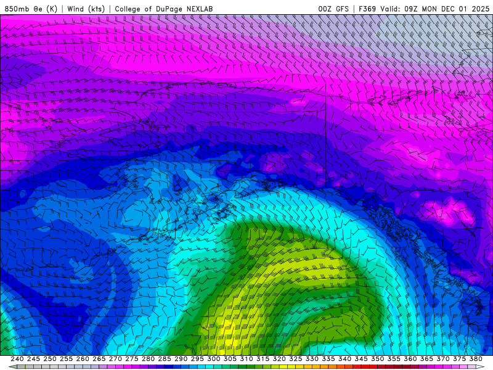Click the 335 legend value
Screen dimensions: 493x370
328,359
